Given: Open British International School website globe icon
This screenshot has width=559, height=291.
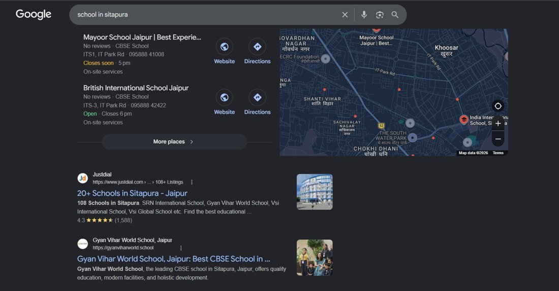Looking at the screenshot, I should point(224,97).
